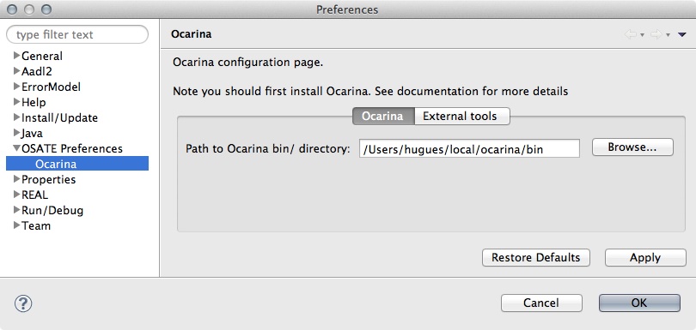Click the 'Ocarina configuration page.' text
696x330 pixels.
247,62
